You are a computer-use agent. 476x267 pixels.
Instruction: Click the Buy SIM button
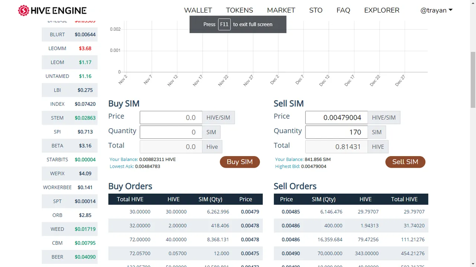tap(240, 162)
